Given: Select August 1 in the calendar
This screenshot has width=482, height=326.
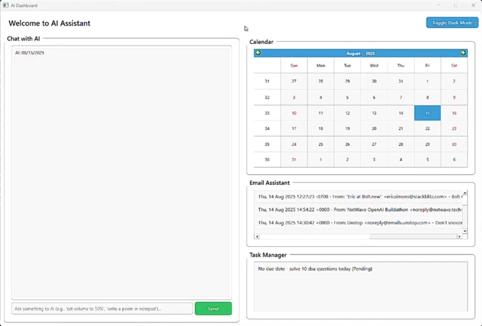Looking at the screenshot, I should tap(428, 81).
